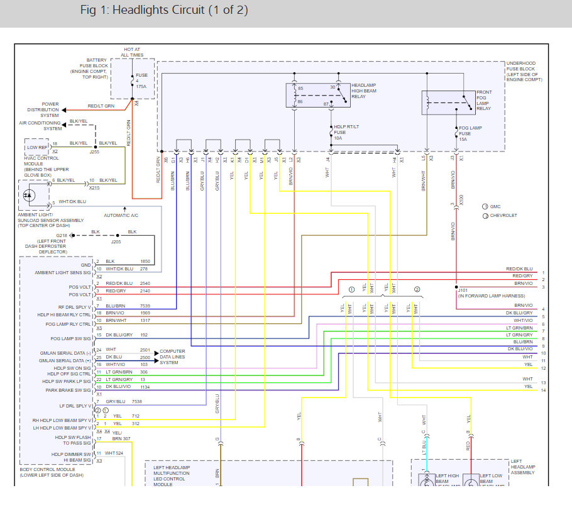
Task: Click the "HDLP SW FLASH TO PASS SIG" label
Action: coord(73,440)
